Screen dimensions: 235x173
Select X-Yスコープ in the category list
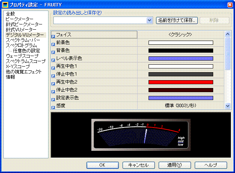click(x=17, y=67)
